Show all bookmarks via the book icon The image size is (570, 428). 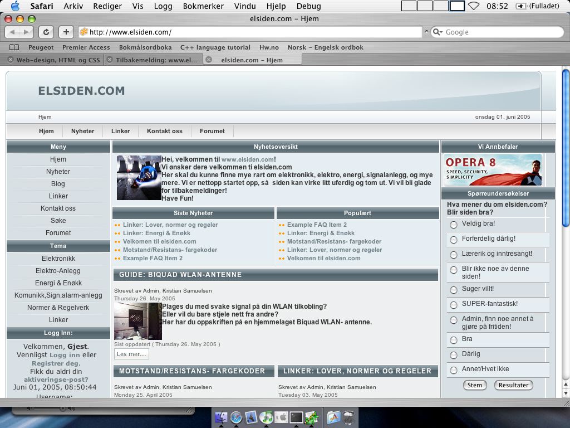(14, 47)
